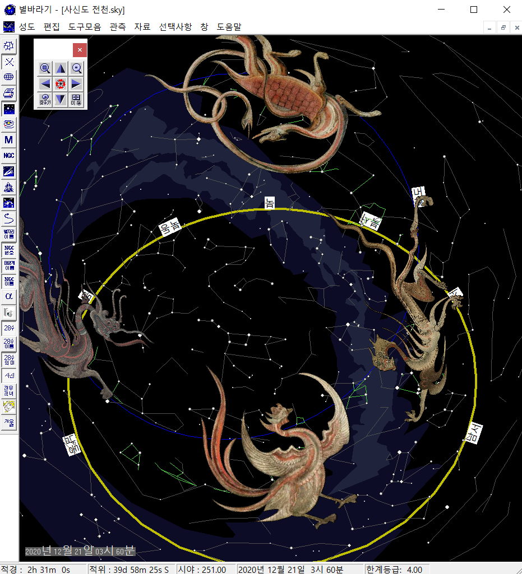This screenshot has width=522, height=574.
Task: Open the '창' menu
Action: pos(205,27)
